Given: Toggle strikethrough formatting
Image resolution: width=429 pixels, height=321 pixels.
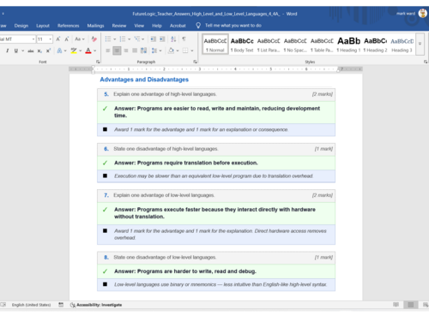Looking at the screenshot, I should 31,51.
